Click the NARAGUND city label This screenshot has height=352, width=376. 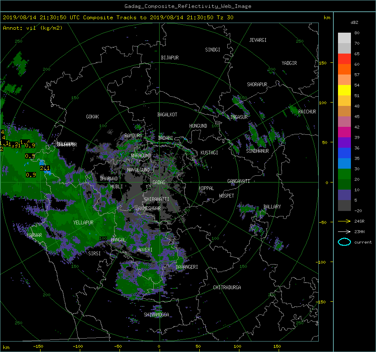[x=141, y=156]
